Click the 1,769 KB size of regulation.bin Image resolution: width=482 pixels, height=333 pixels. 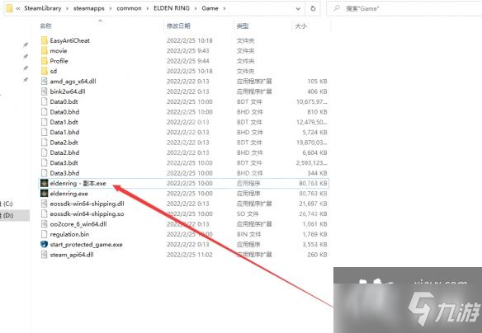click(314, 234)
